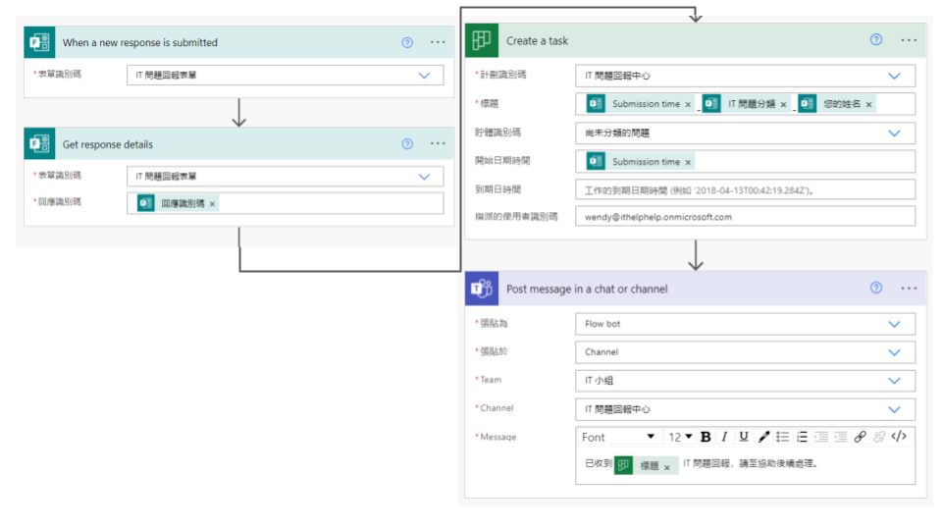Open more options menu for 'When a new response is submitted'
This screenshot has width=942, height=530.
click(x=438, y=42)
